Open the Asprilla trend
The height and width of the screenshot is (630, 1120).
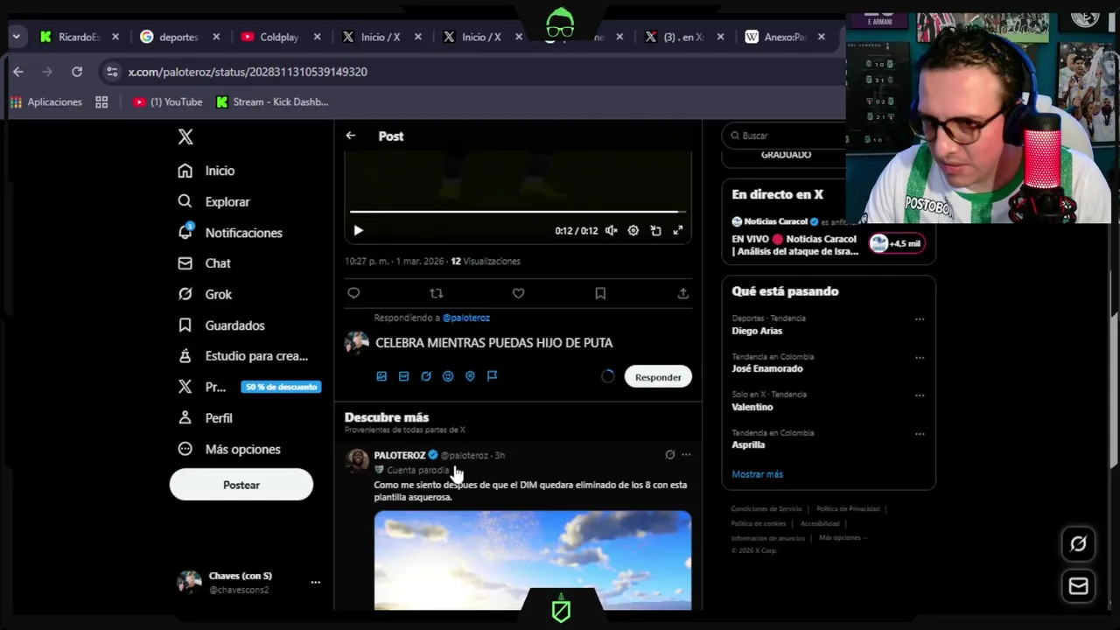pyautogui.click(x=748, y=444)
